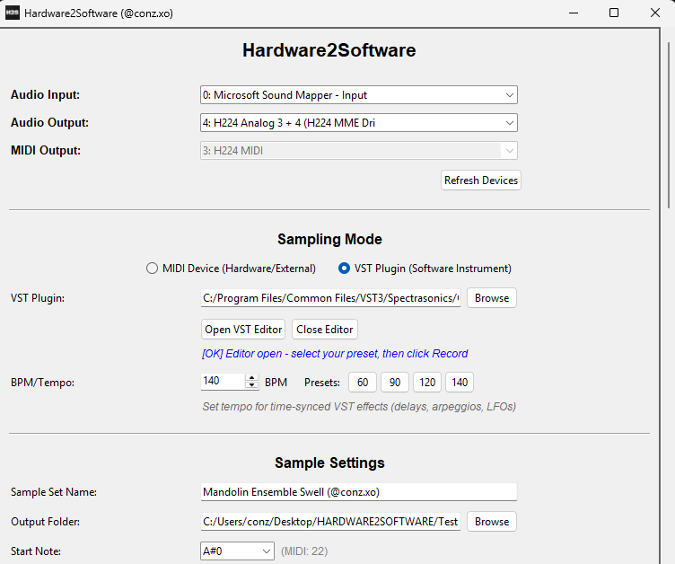
Task: Set tempo preset to 120
Action: (x=427, y=383)
